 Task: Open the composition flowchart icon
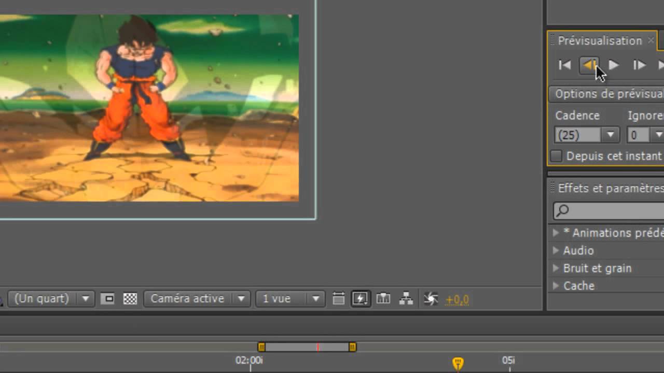coord(406,299)
